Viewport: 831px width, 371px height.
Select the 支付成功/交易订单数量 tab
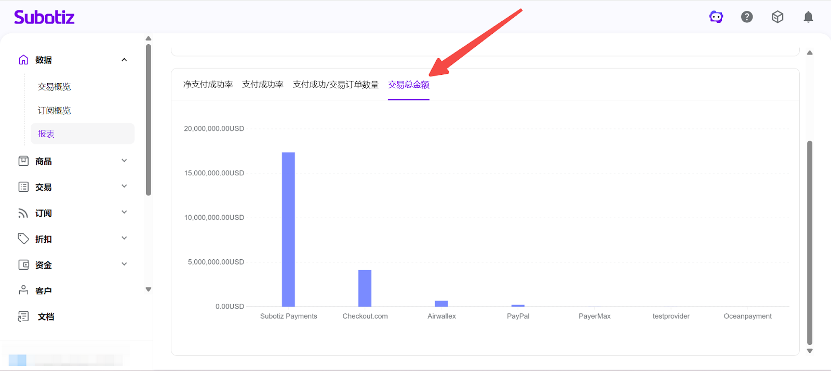(x=336, y=85)
